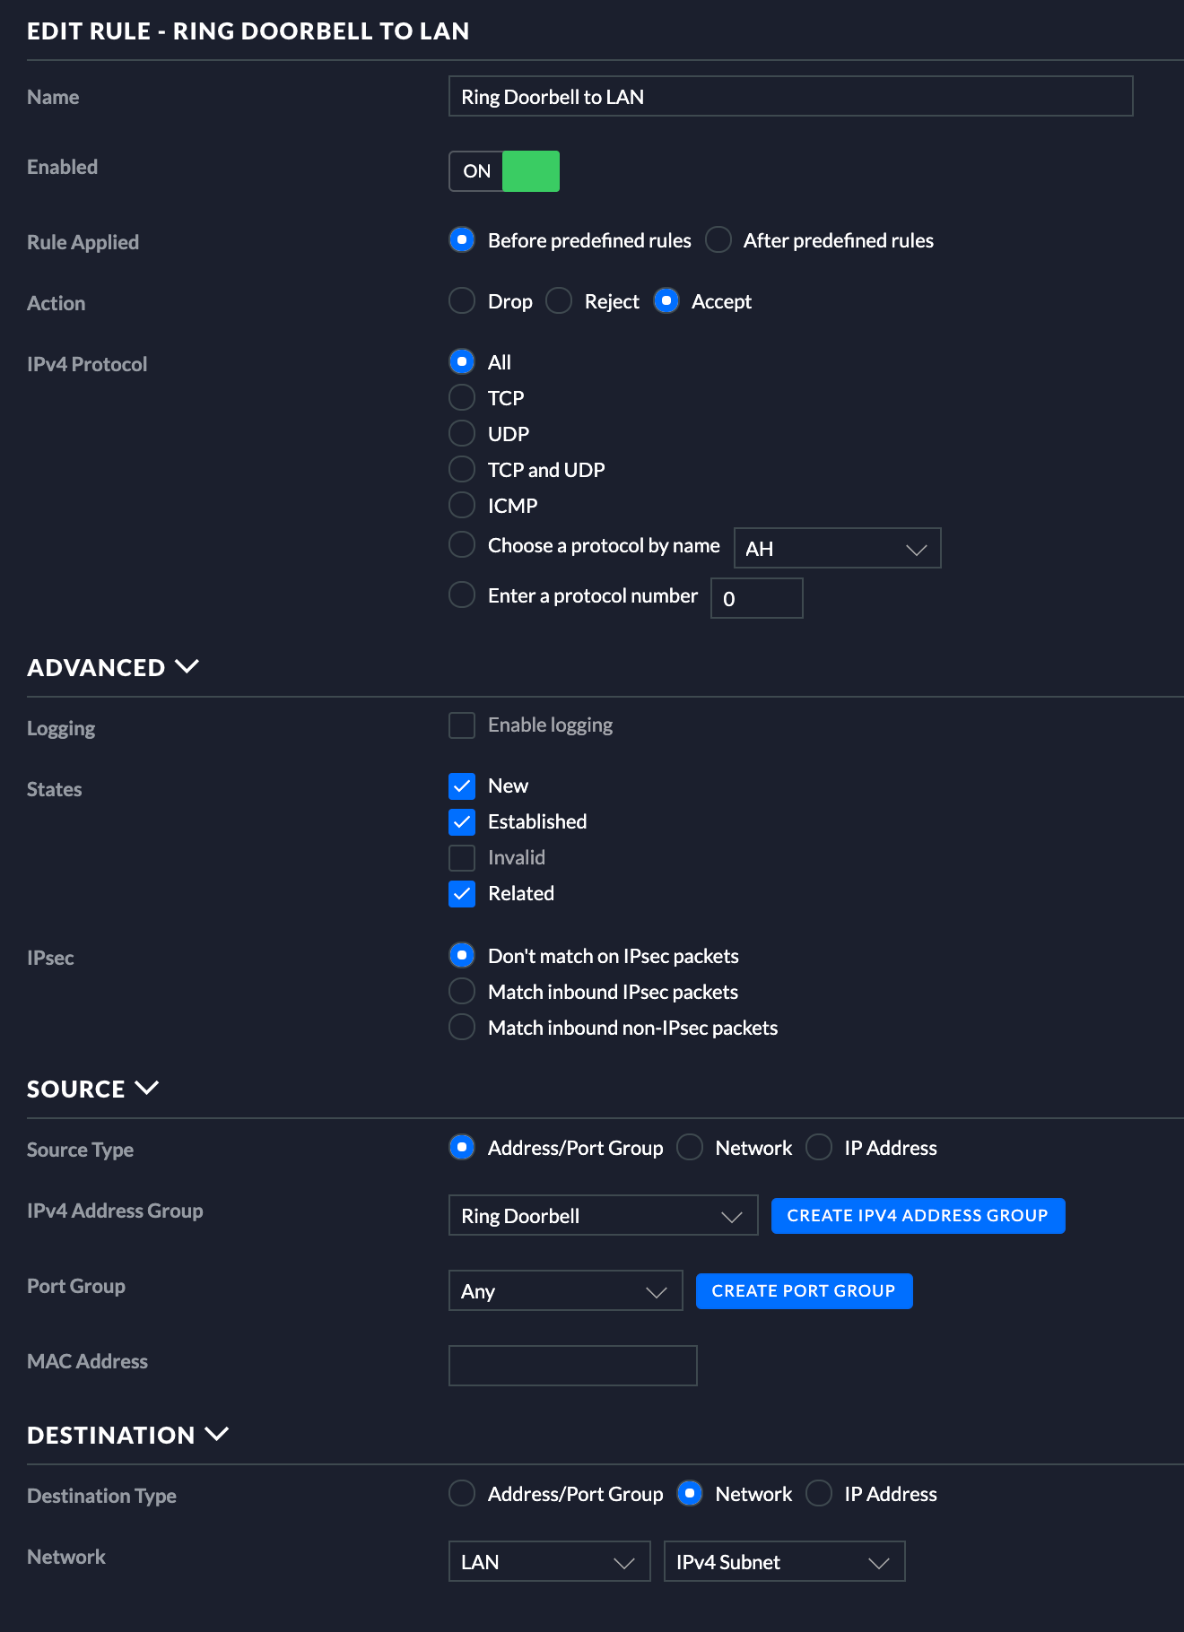This screenshot has width=1184, height=1632.
Task: Uncheck the Established state checkbox
Action: (462, 822)
